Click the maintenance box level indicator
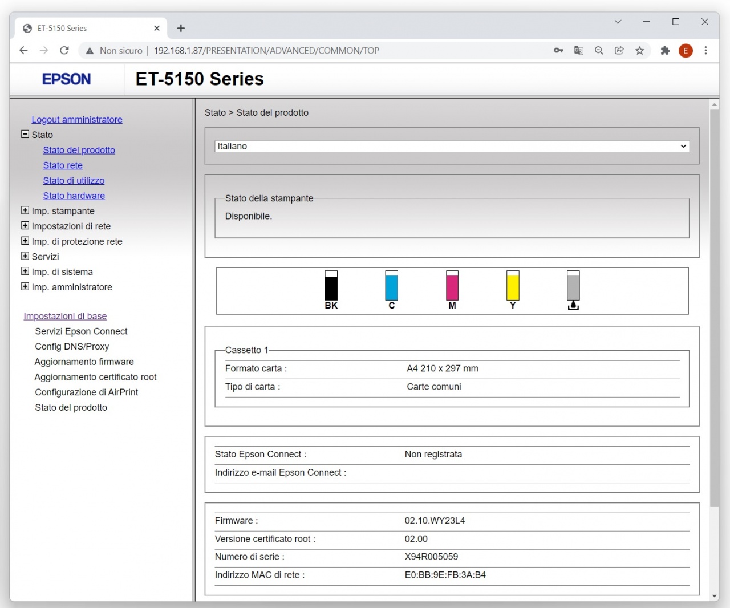 pyautogui.click(x=573, y=286)
